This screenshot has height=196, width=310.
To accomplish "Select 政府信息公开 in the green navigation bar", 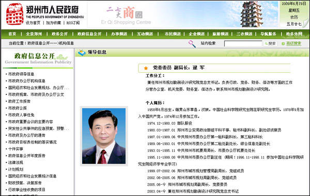I will [89, 34].
